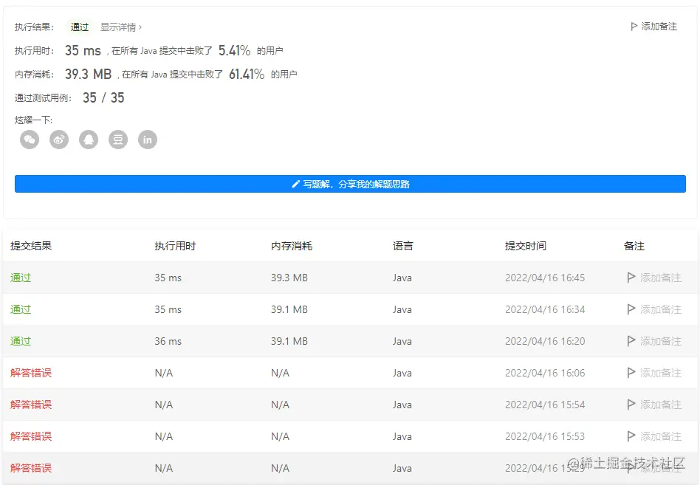
Task: Click the large 39.3 MB summary value
Action: 88,74
